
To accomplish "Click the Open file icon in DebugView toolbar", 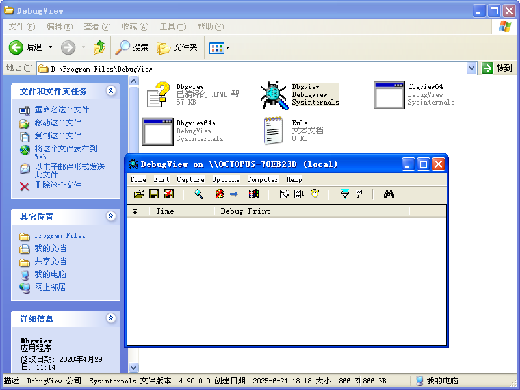I will [138, 194].
